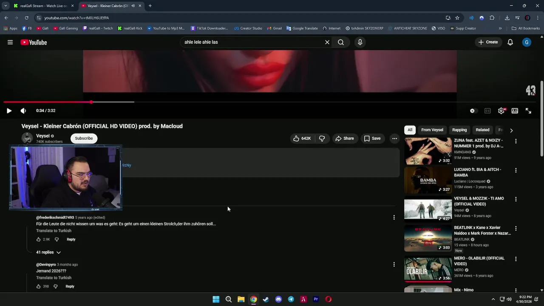The height and width of the screenshot is (306, 544).
Task: Open the Veysel channel avatar
Action: pyautogui.click(x=27, y=138)
